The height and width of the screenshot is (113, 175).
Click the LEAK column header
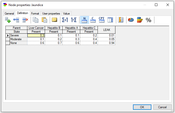pos(107,30)
